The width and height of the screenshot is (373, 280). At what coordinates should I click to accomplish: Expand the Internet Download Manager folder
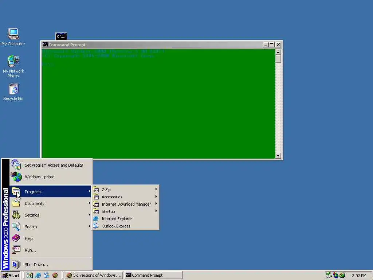point(126,204)
